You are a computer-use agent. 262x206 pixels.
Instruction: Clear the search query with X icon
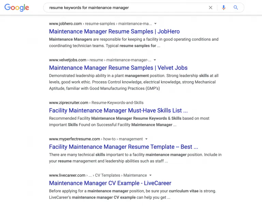click(210, 8)
